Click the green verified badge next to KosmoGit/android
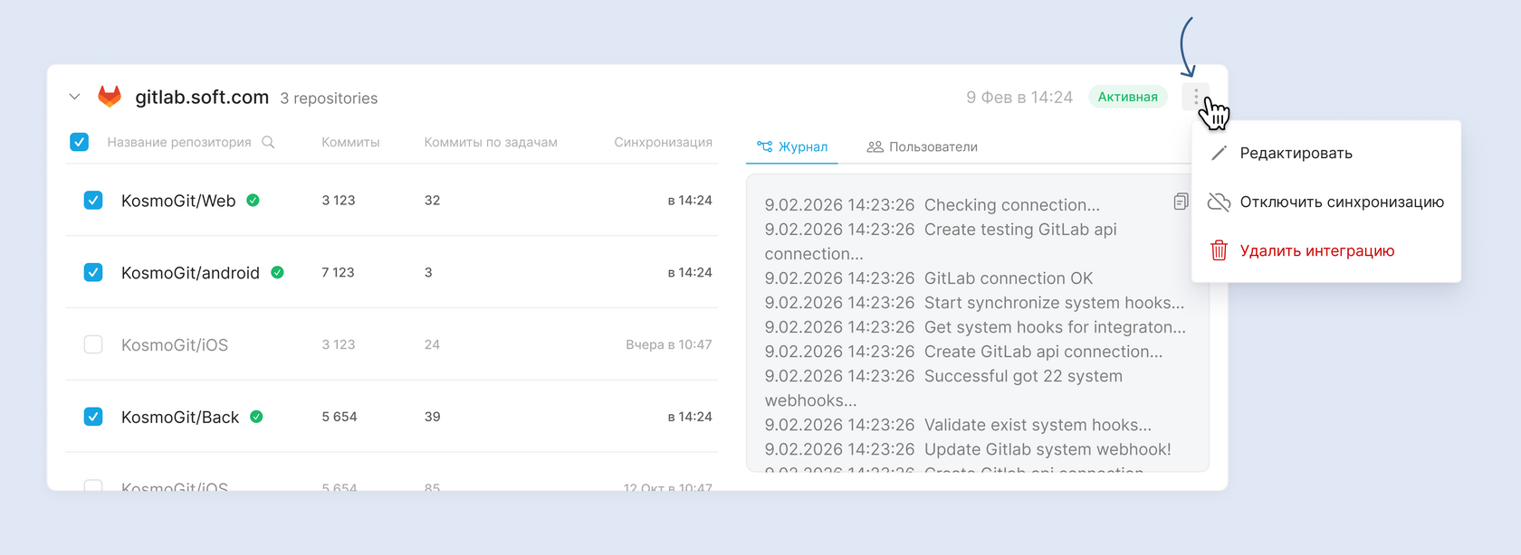Screen dimensions: 1521x555 (x=277, y=272)
